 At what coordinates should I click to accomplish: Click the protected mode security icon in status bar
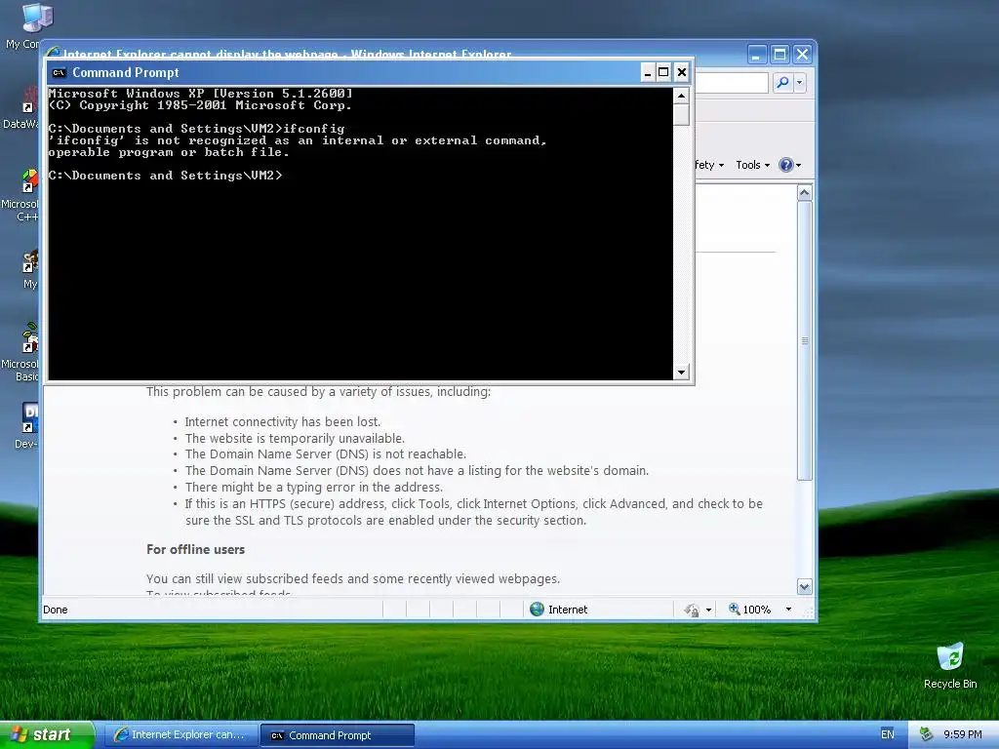(x=692, y=611)
